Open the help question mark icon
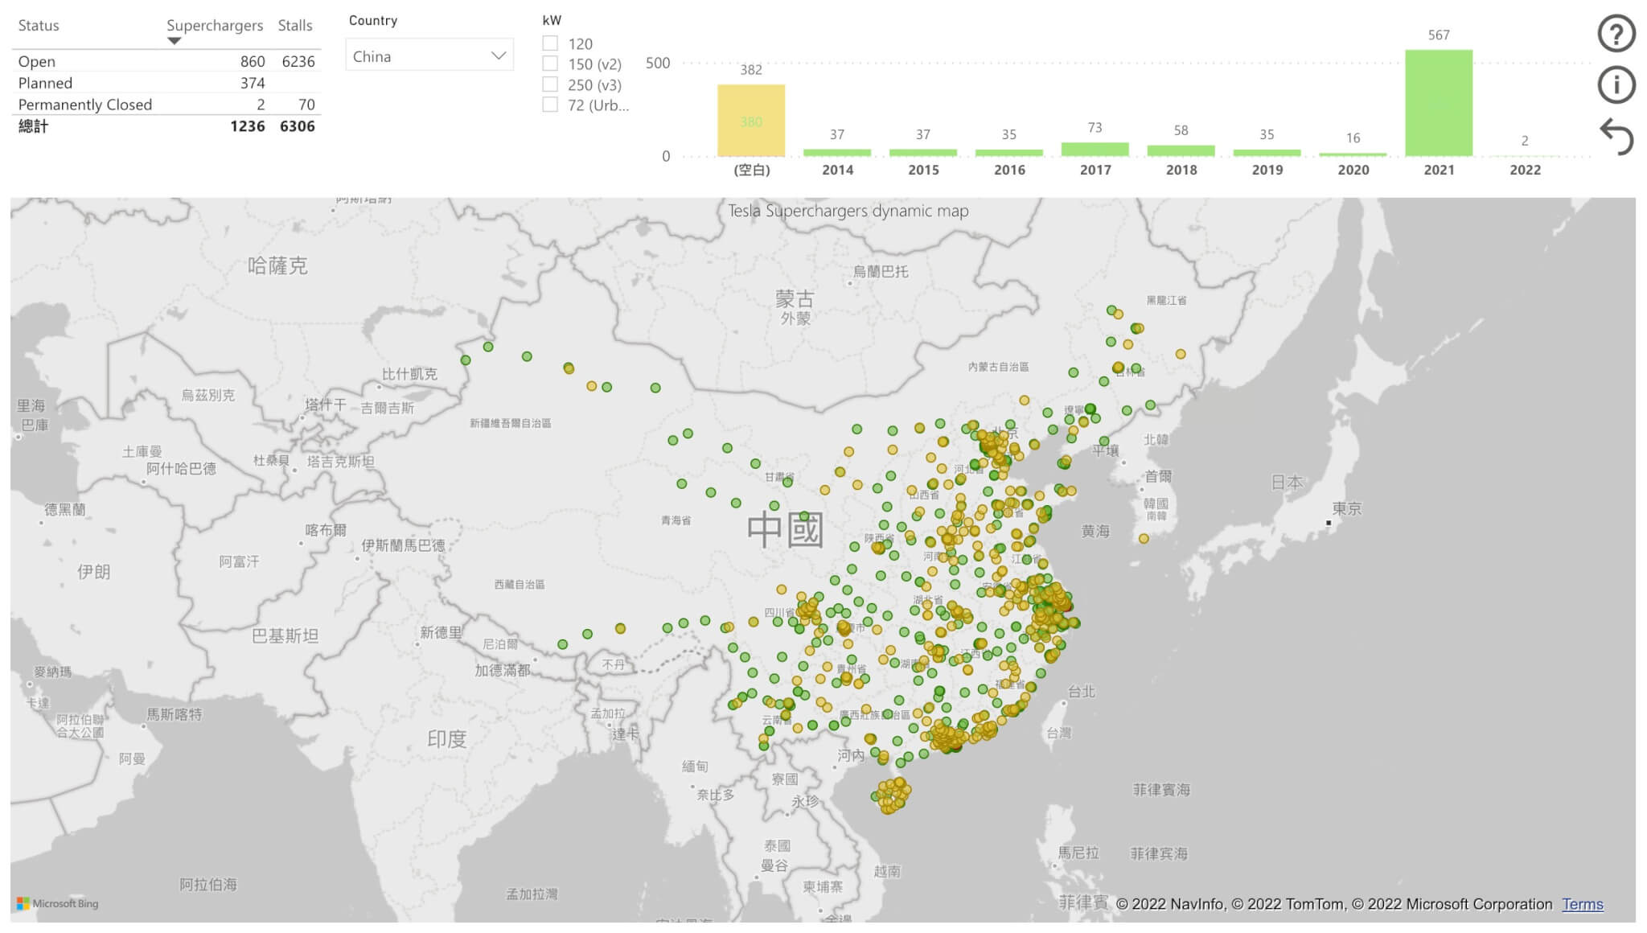Viewport: 1647px width, 933px height. click(x=1616, y=34)
